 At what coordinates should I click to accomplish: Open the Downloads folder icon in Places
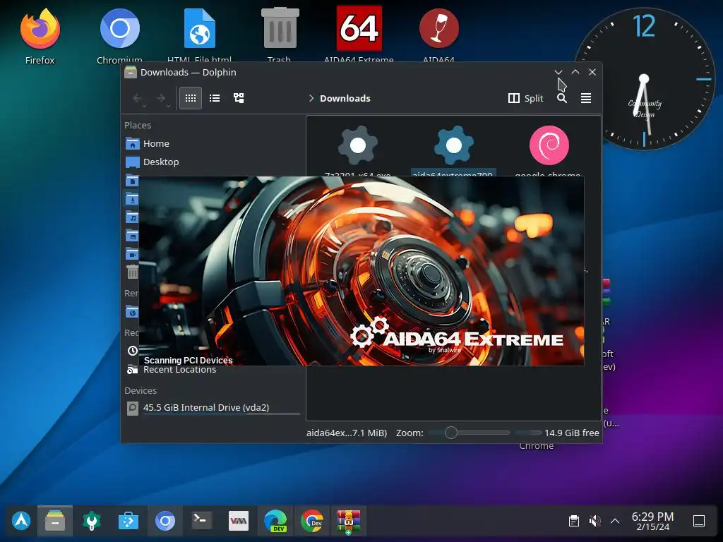[x=132, y=198]
